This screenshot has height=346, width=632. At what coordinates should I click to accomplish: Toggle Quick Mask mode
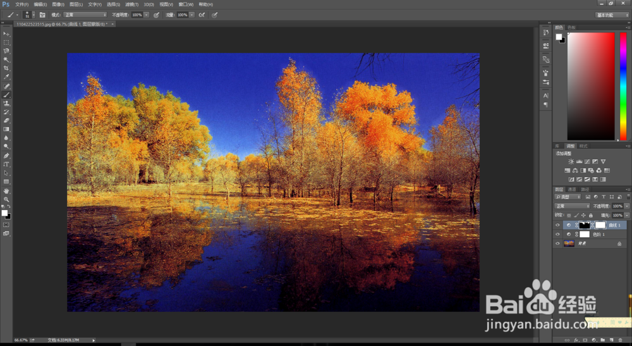(x=6, y=225)
